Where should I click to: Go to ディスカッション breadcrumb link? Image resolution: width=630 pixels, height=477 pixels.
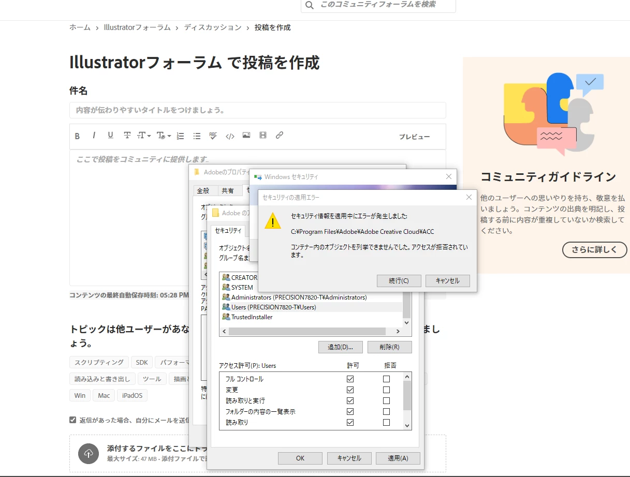click(x=213, y=27)
